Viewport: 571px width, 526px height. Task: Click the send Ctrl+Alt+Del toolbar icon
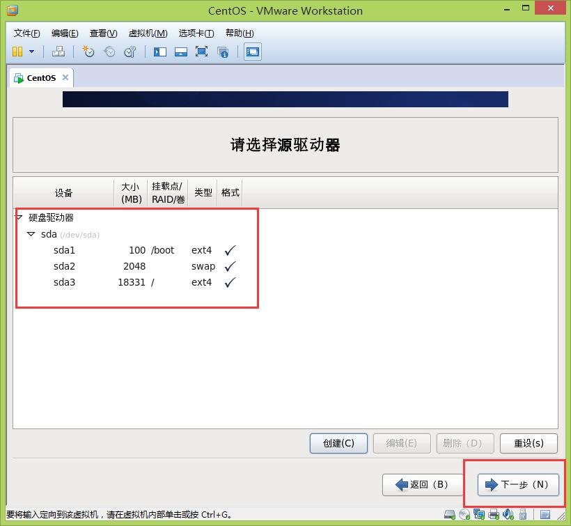(x=58, y=52)
